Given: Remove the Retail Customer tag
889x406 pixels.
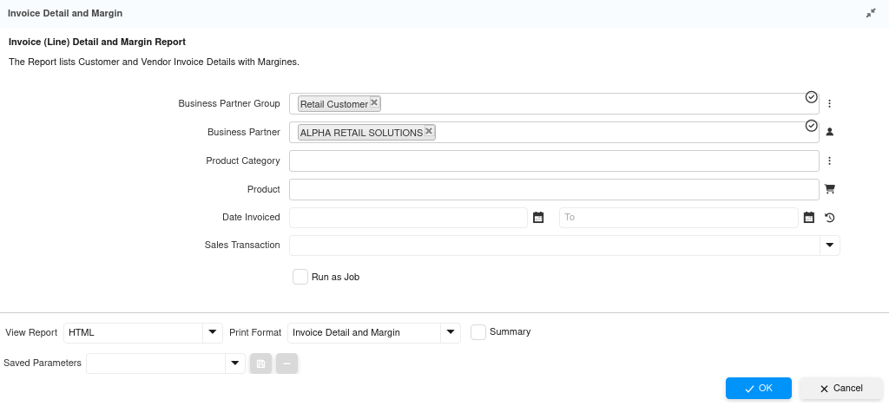Looking at the screenshot, I should [x=374, y=102].
